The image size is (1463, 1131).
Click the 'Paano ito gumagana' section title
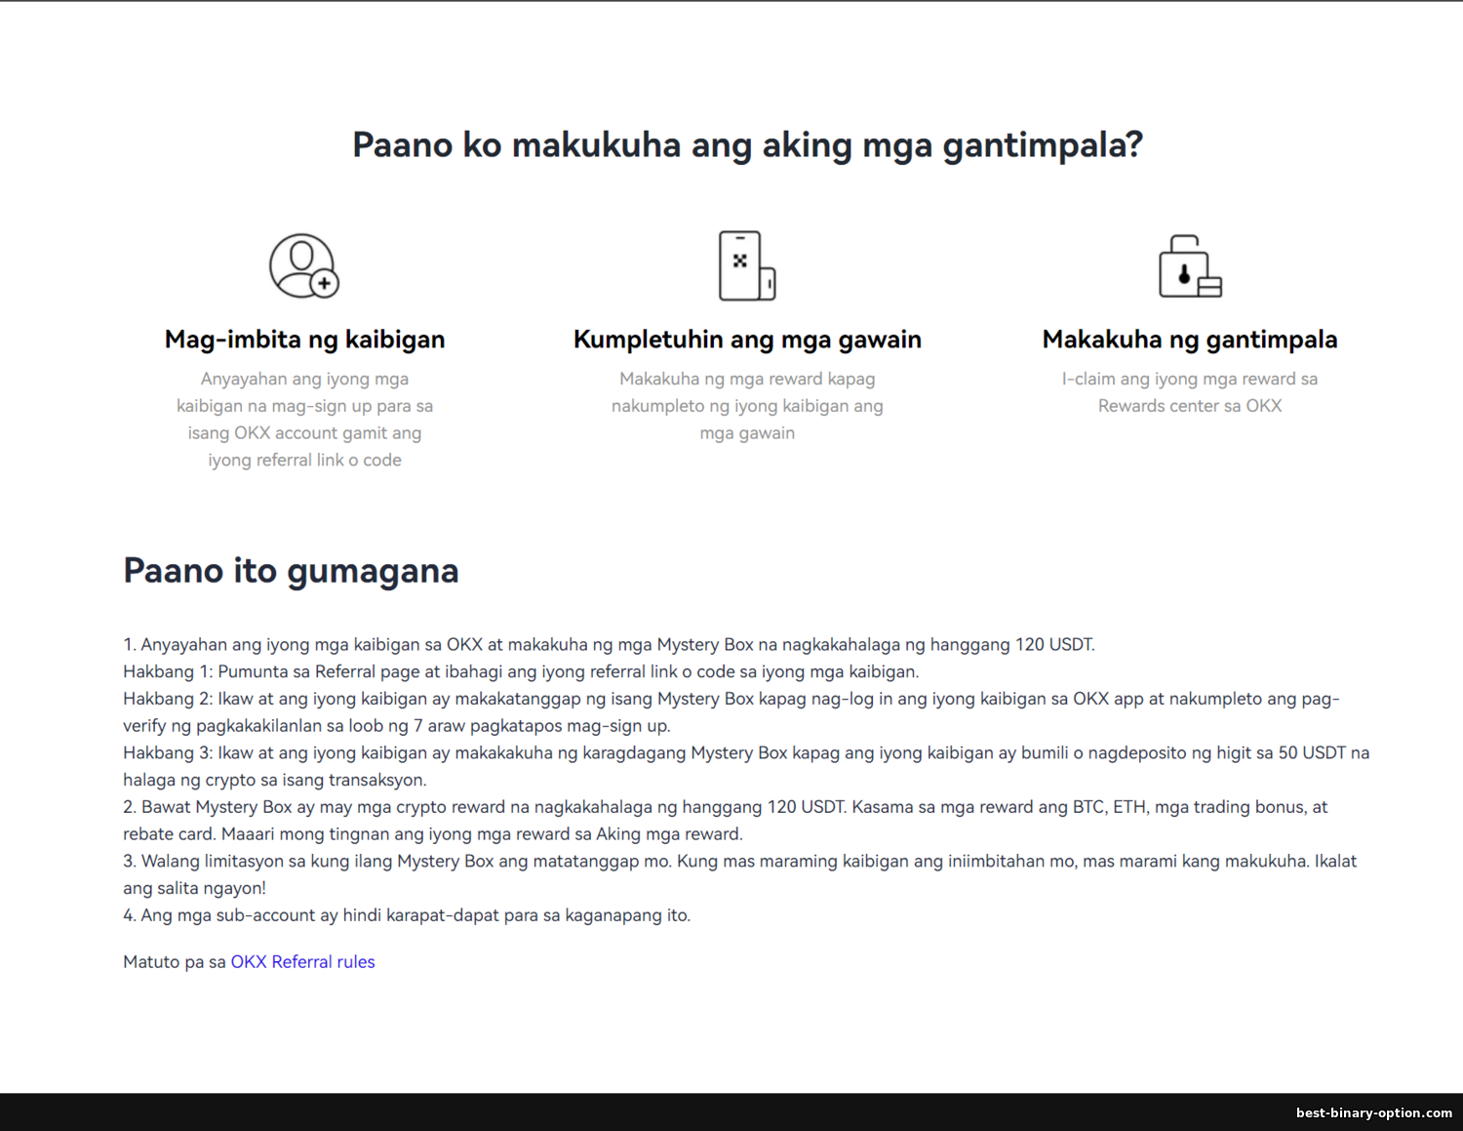(291, 571)
